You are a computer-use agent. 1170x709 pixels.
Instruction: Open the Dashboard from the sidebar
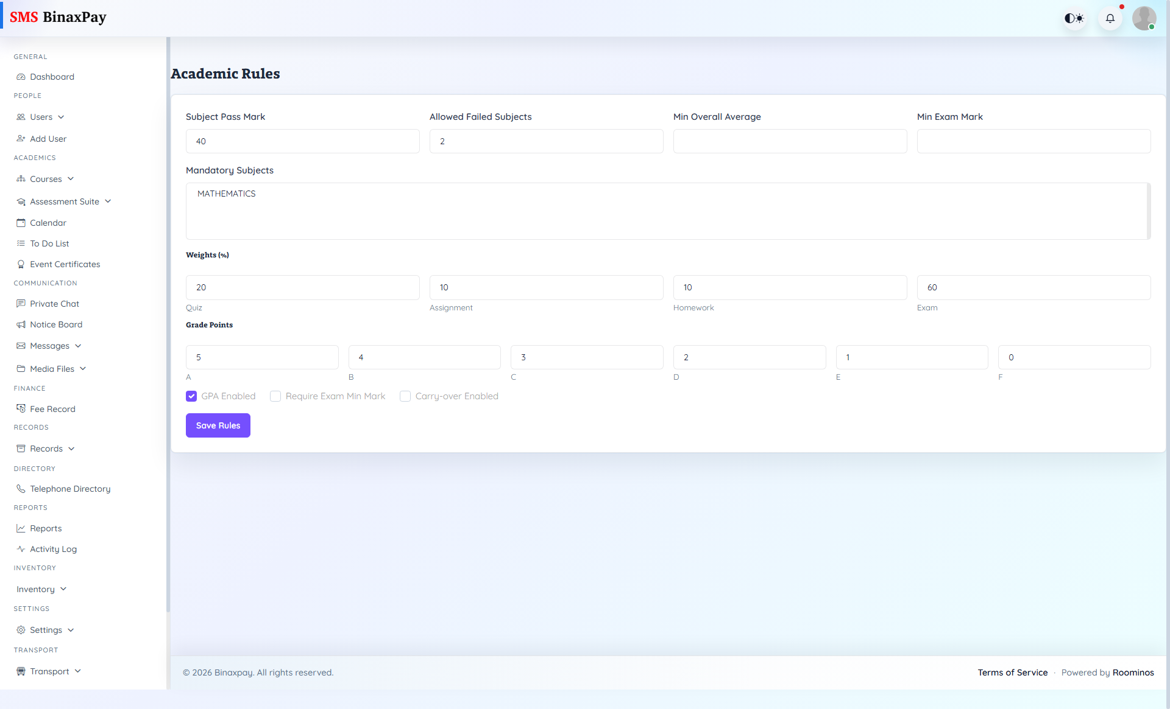click(x=52, y=77)
